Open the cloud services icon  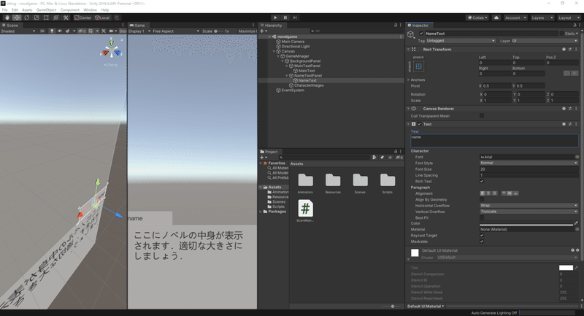(496, 18)
